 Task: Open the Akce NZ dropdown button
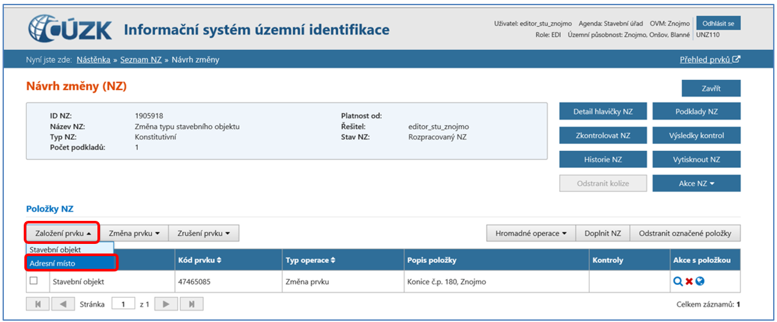696,183
